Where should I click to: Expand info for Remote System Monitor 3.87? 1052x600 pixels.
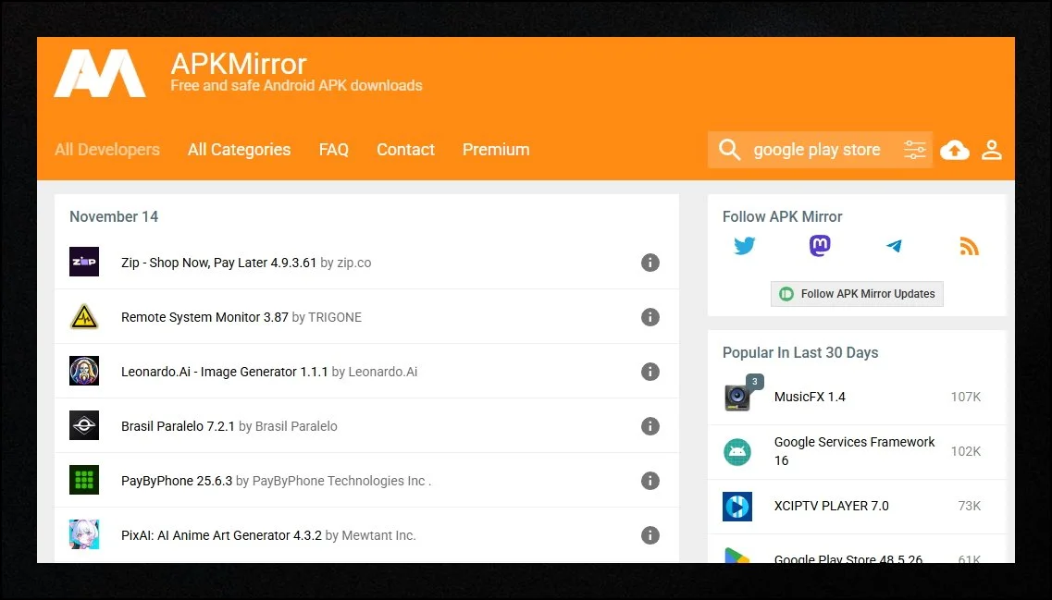pos(650,317)
